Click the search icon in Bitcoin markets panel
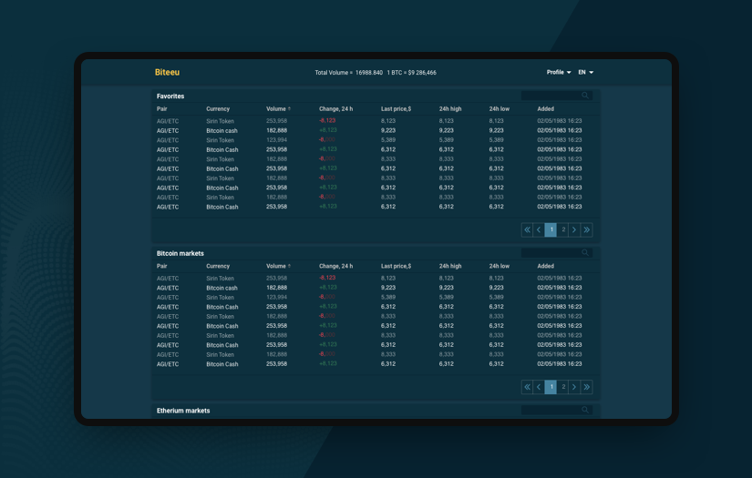The height and width of the screenshot is (478, 752). (585, 252)
